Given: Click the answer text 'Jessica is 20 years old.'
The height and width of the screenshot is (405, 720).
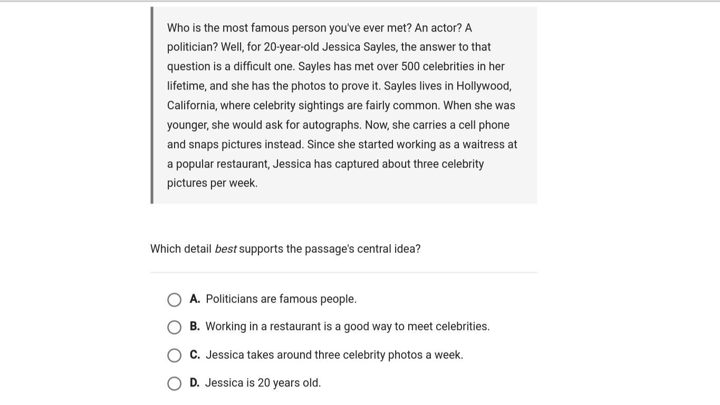Looking at the screenshot, I should coord(263,383).
